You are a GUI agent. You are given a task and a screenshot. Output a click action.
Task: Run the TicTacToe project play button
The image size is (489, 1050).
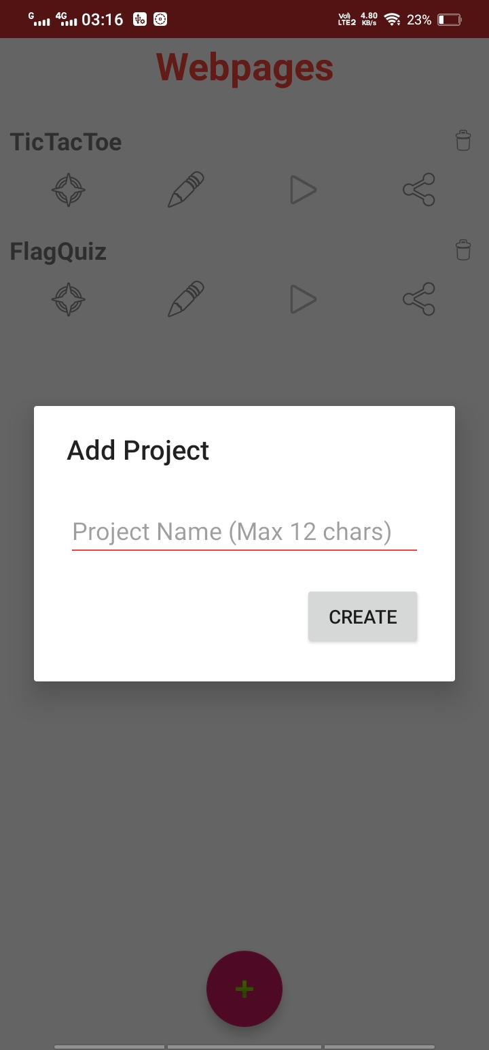[x=302, y=190]
